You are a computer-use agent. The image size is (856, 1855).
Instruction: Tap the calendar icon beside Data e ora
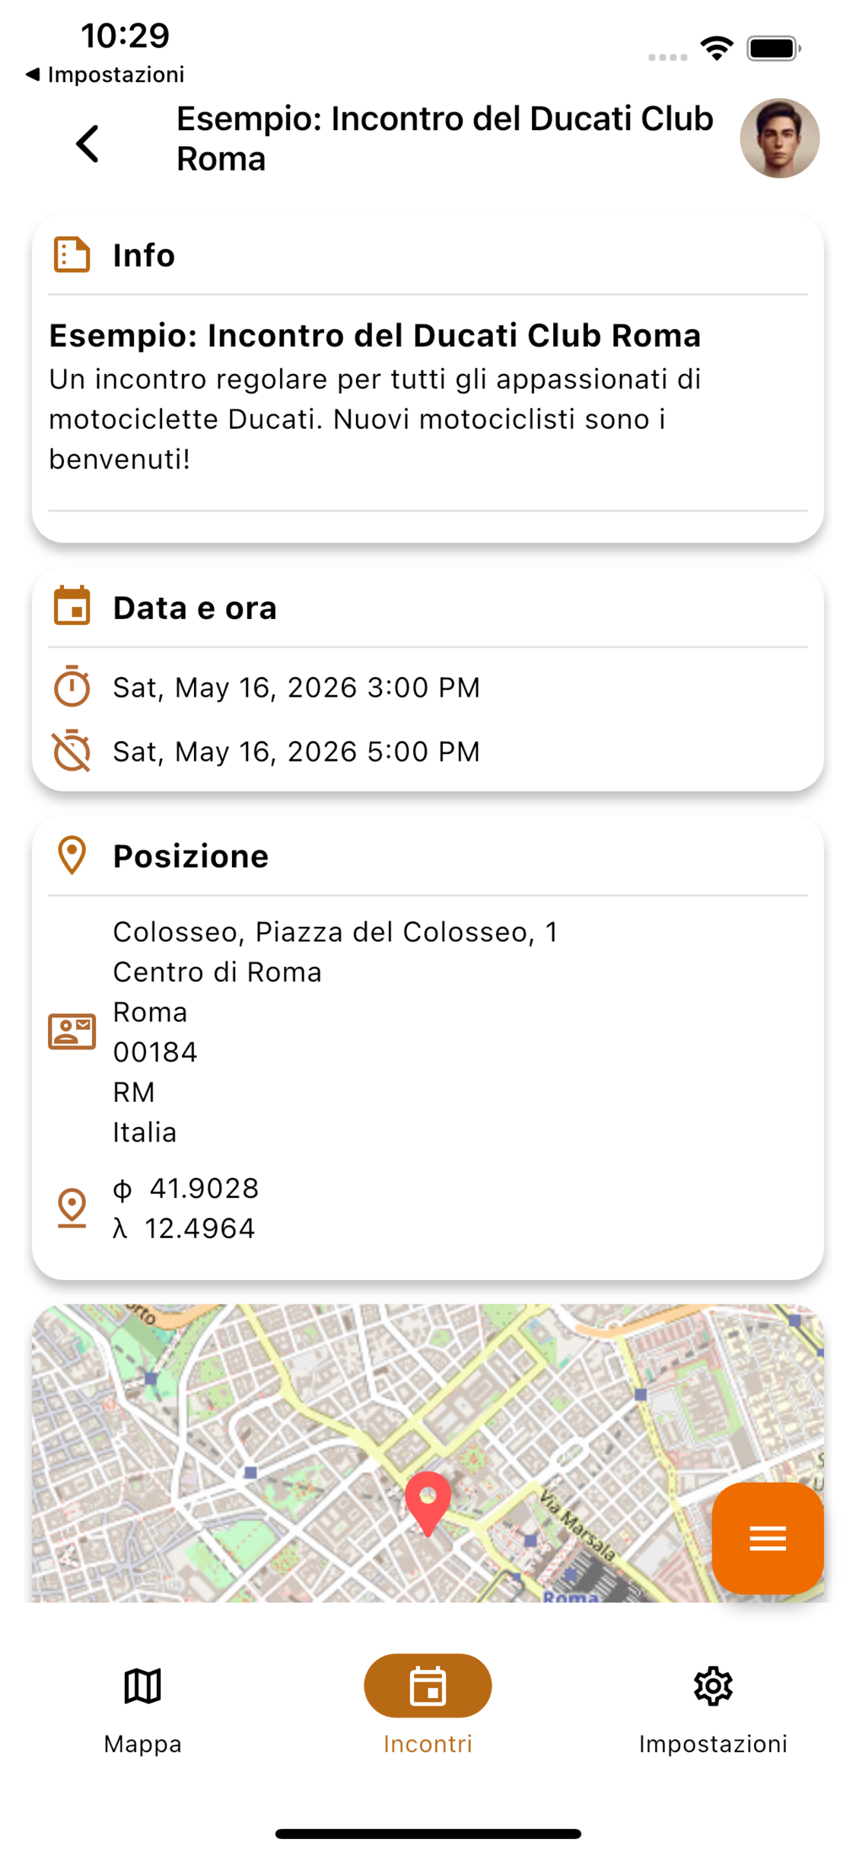pos(72,607)
